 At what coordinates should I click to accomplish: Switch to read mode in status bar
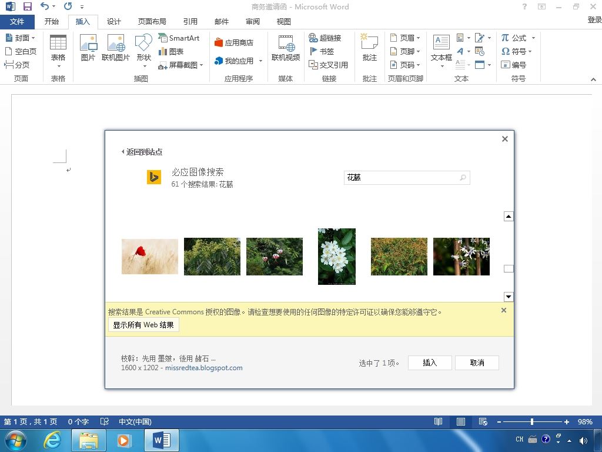coord(438,421)
